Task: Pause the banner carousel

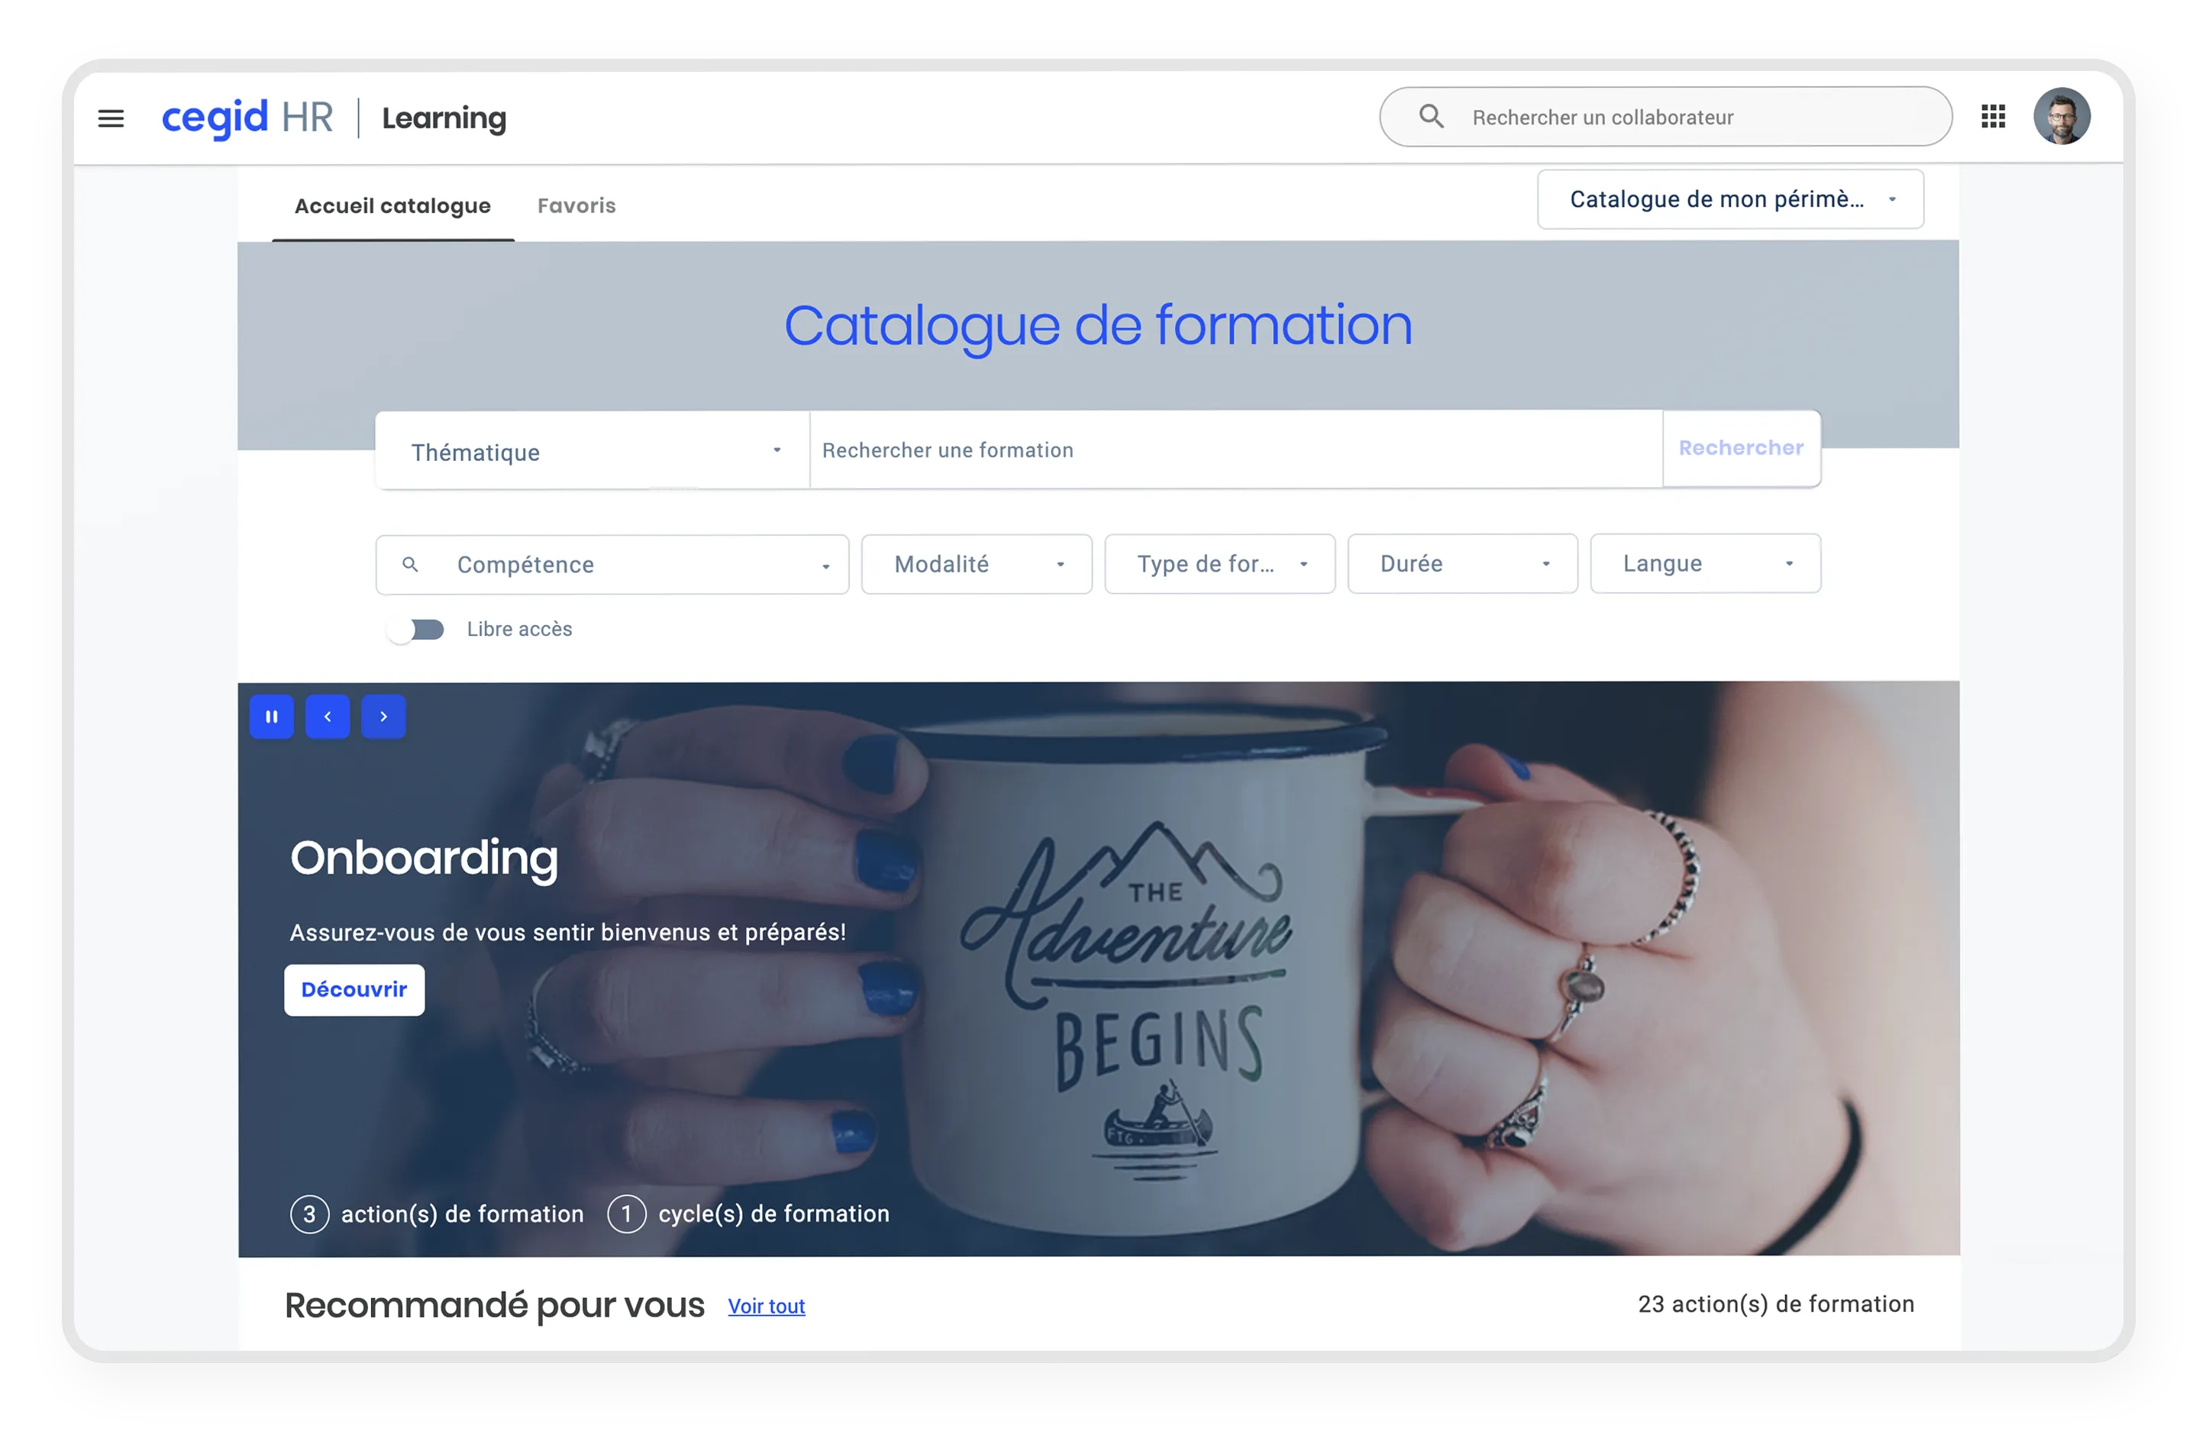Action: tap(271, 717)
